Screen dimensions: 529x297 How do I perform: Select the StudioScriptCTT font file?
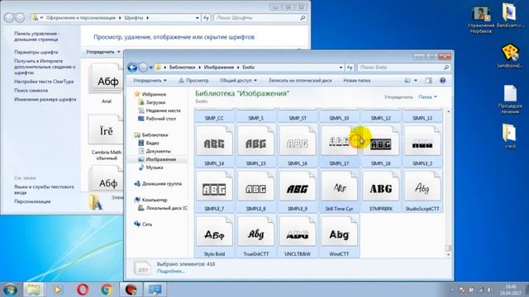(422, 191)
